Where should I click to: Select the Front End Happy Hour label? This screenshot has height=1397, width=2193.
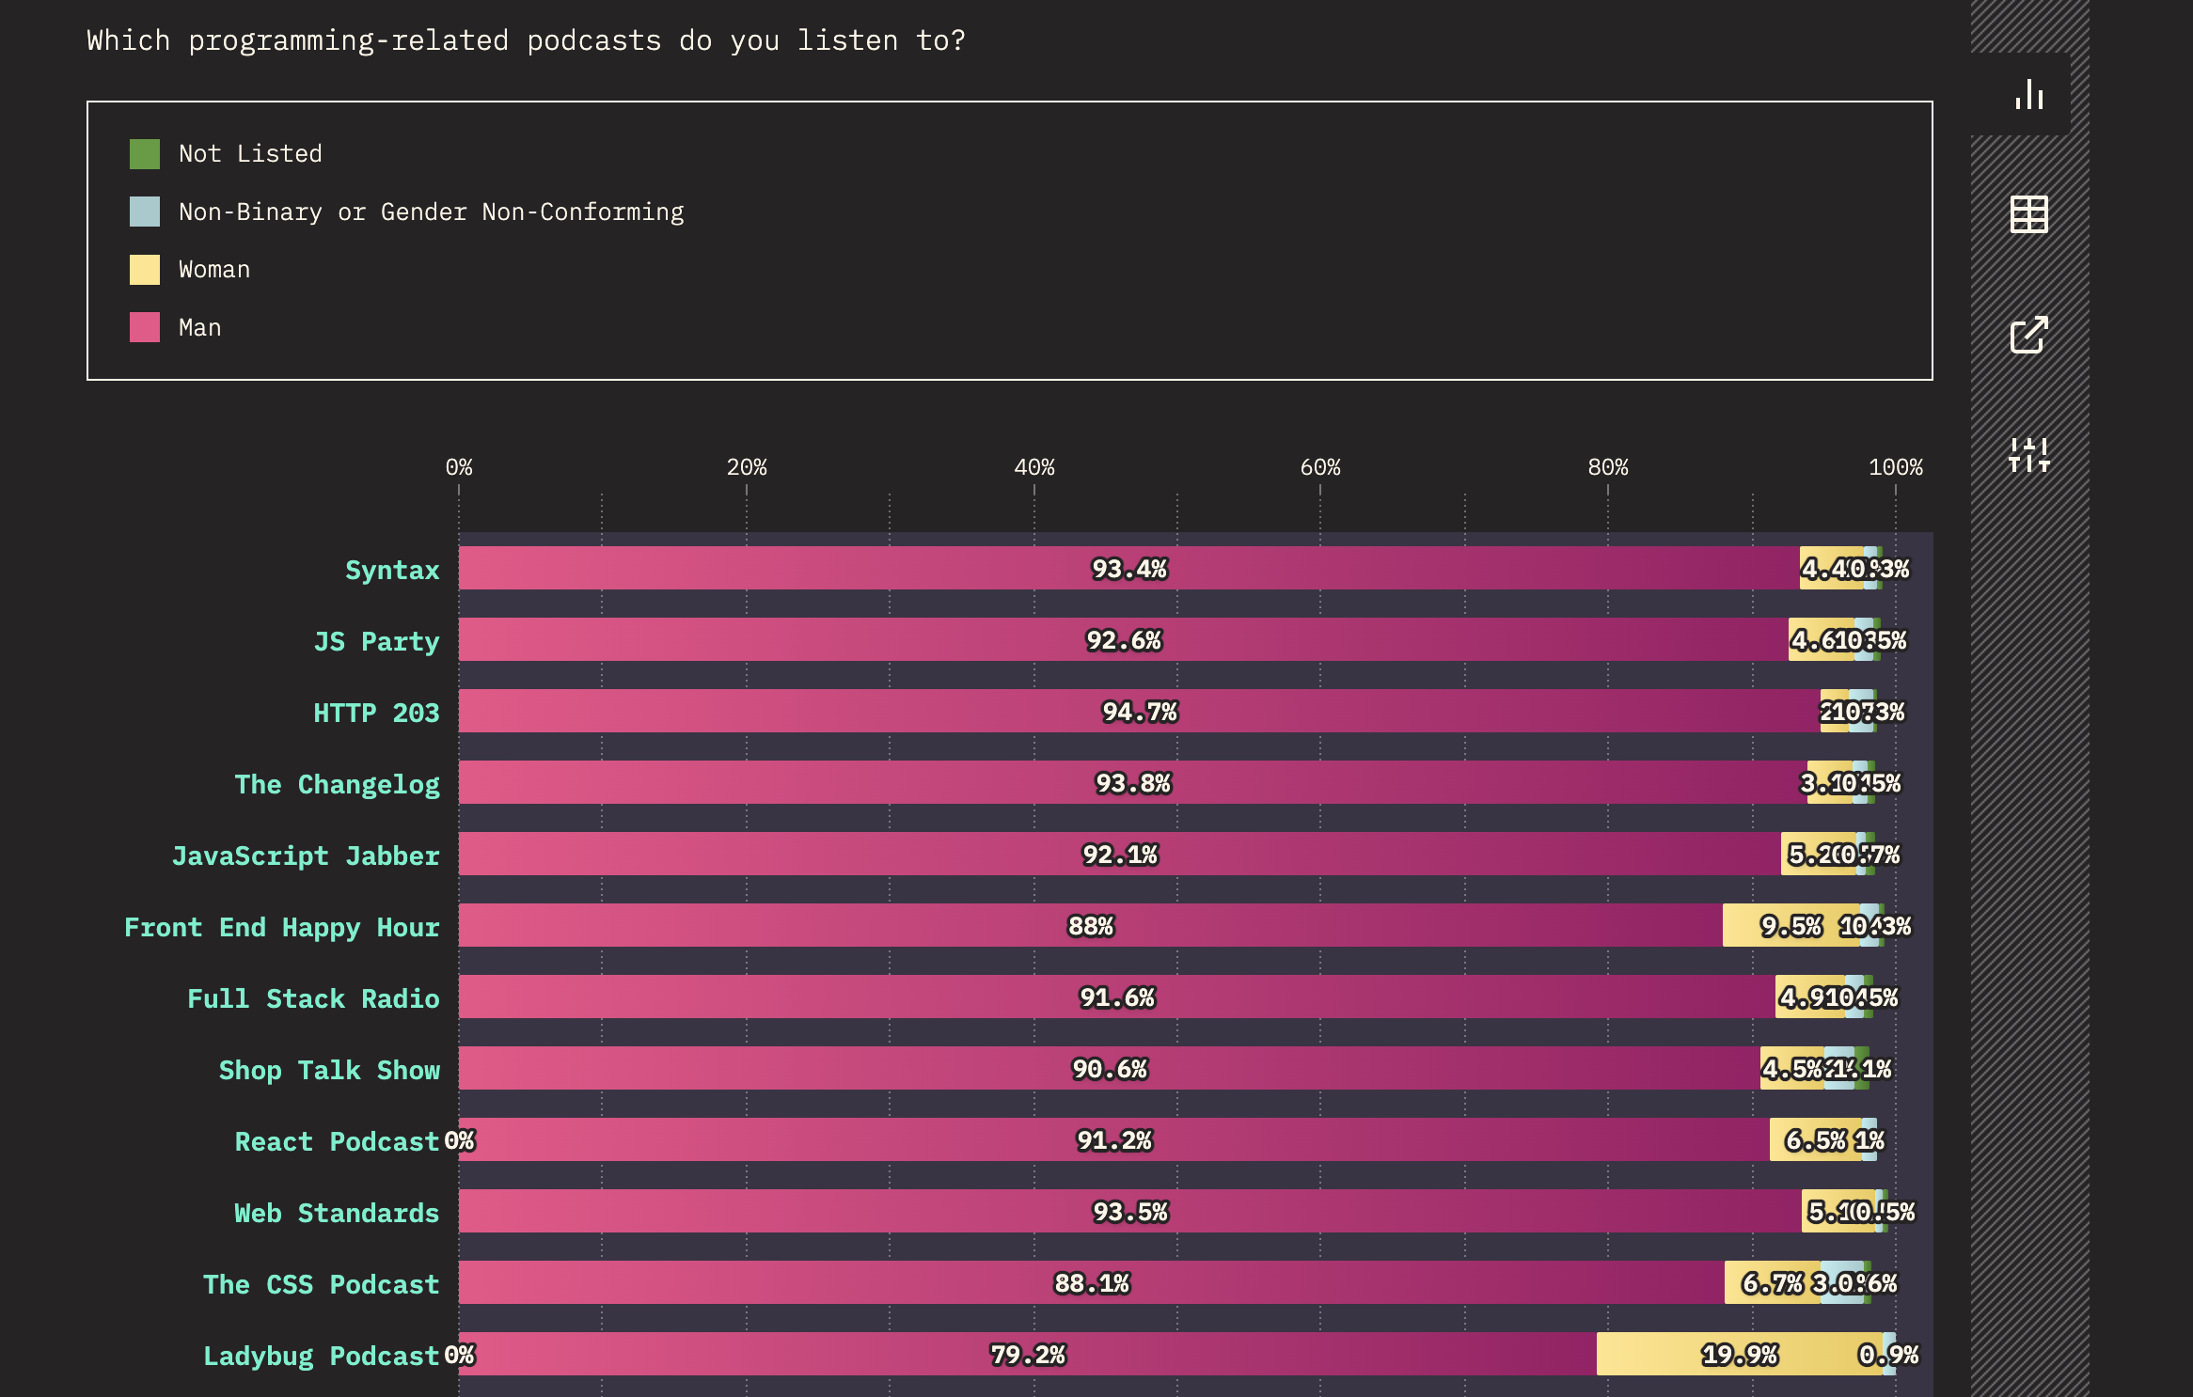(x=282, y=927)
